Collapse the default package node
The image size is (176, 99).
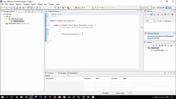[7, 19]
